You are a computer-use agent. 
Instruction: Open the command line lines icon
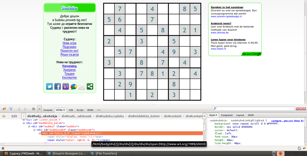tap(33, 109)
